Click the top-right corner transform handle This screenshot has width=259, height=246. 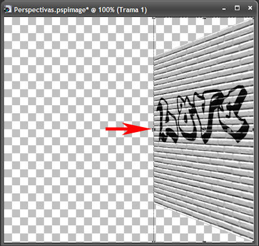coord(253,18)
